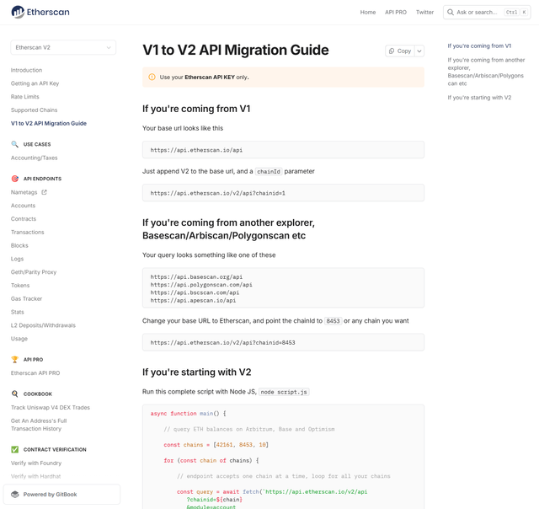
Task: Open Verify with Foundry page
Action: pyautogui.click(x=36, y=463)
